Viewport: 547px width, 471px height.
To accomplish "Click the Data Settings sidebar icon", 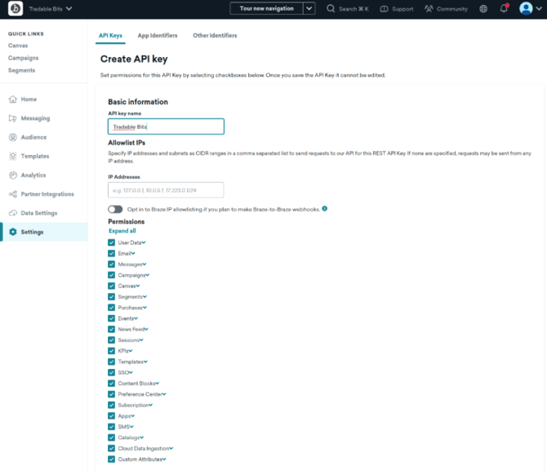I will (x=13, y=213).
